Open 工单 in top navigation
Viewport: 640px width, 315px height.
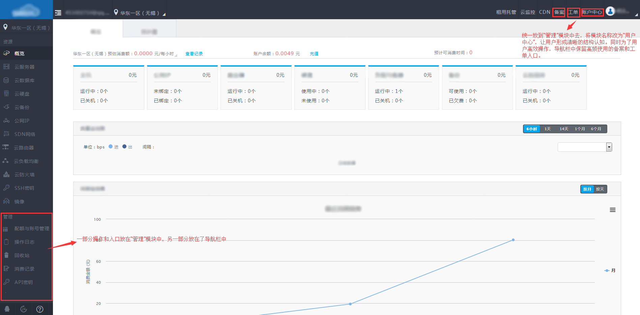coord(573,12)
